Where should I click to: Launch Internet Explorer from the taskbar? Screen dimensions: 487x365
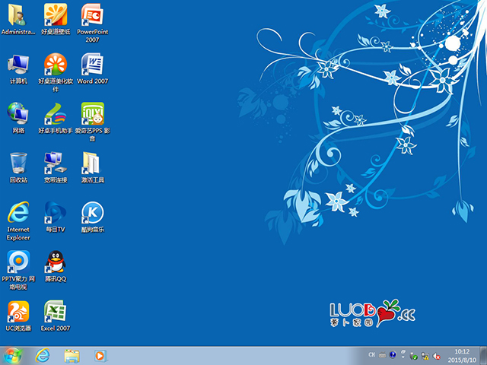43,355
